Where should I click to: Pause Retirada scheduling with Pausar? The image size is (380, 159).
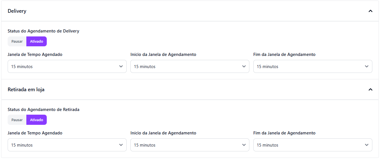[x=17, y=120]
